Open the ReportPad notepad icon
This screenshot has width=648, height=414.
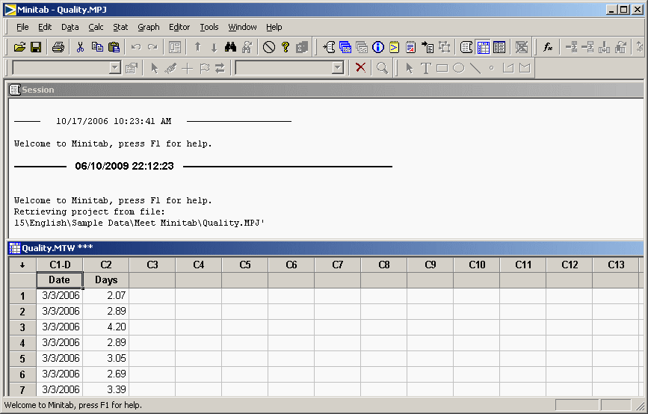coord(411,47)
